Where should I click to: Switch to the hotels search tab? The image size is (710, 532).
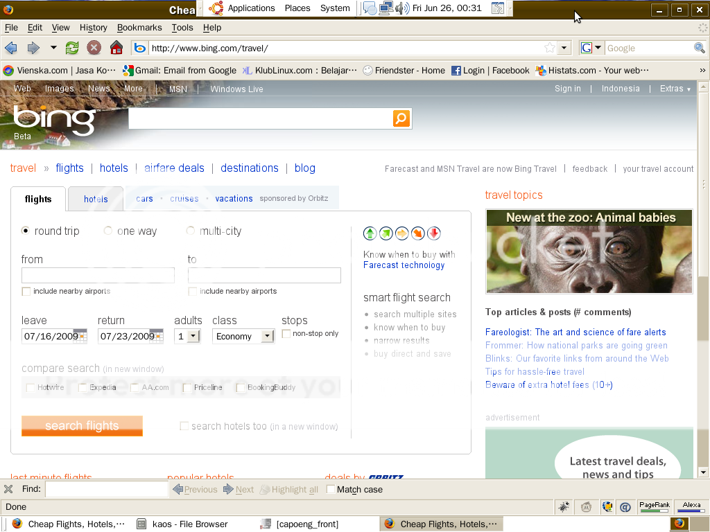(96, 199)
